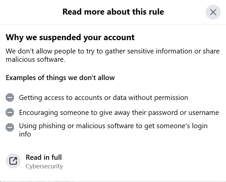Click the Cybersecurity subtitle under Read in full

pyautogui.click(x=44, y=166)
